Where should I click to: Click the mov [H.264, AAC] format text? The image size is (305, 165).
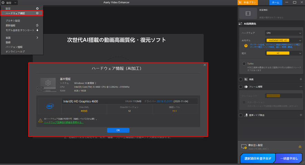258,149
